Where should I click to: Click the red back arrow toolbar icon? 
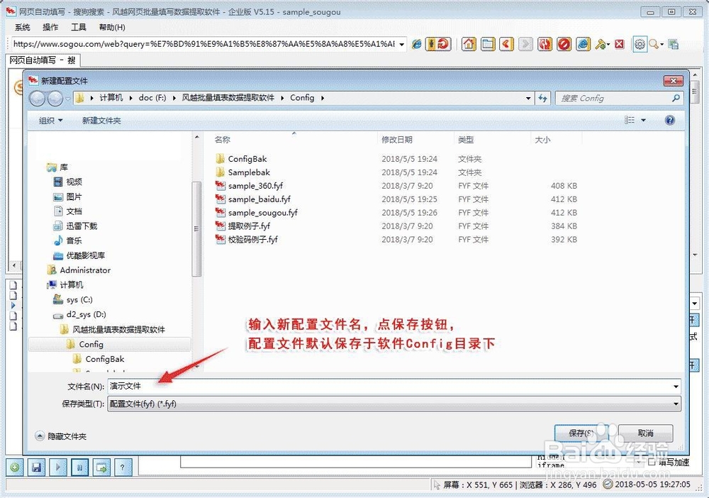tap(506, 44)
